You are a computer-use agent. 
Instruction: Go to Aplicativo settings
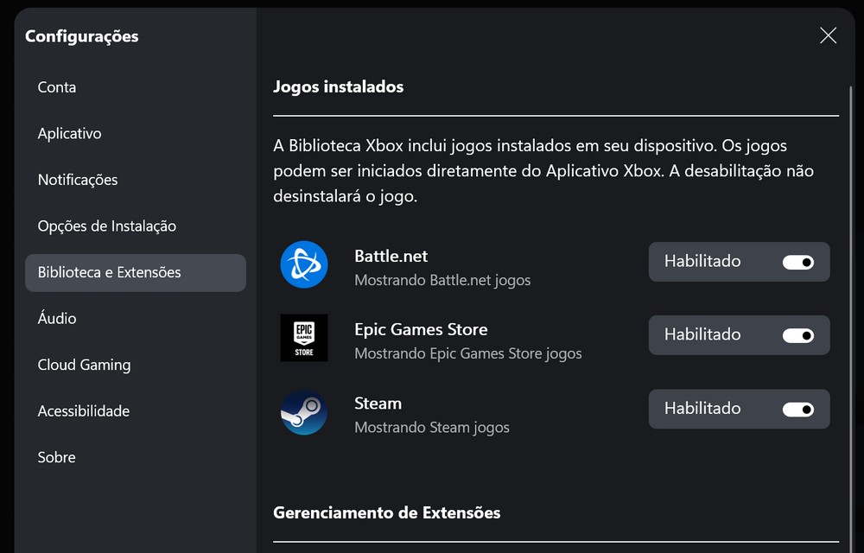point(70,134)
